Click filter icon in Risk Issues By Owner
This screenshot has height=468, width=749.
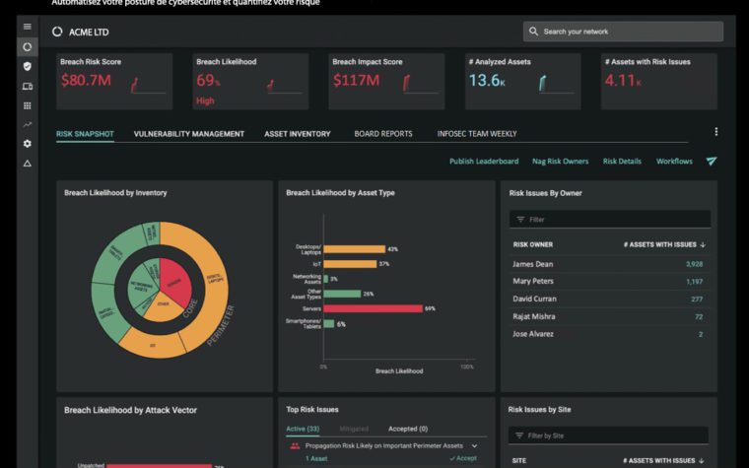click(520, 220)
